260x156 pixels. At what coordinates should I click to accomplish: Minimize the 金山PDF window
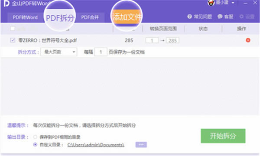pyautogui.click(x=246, y=3)
